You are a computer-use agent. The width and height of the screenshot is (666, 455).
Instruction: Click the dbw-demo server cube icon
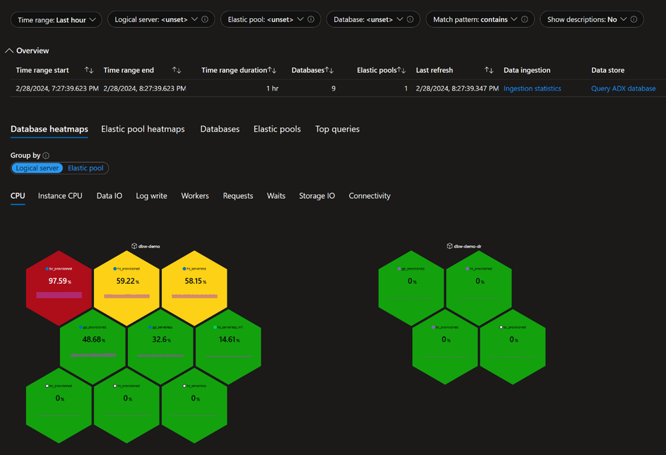(x=134, y=246)
